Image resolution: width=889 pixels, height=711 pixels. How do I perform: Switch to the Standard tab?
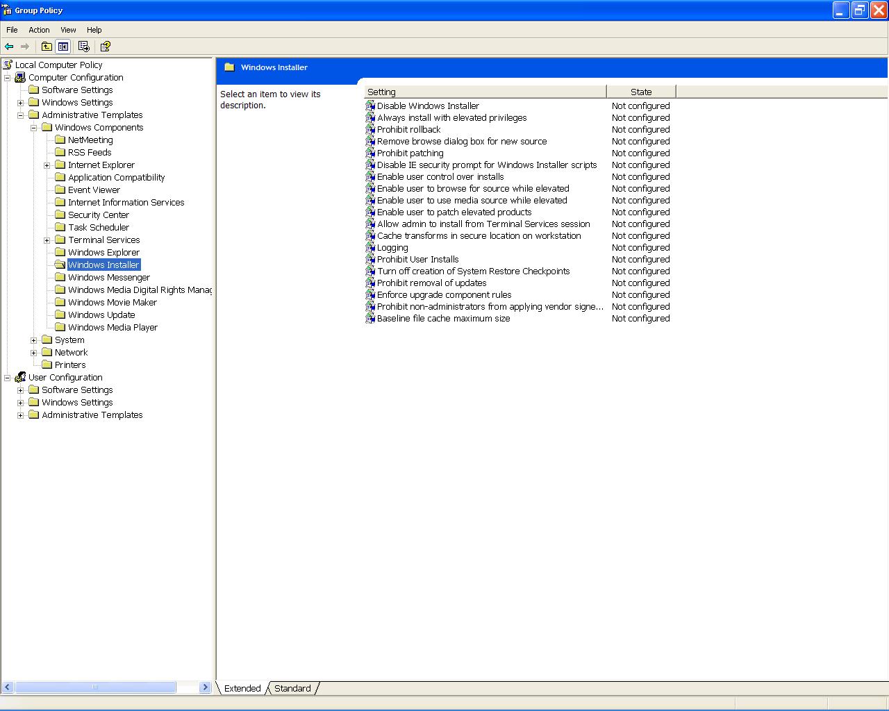click(292, 688)
